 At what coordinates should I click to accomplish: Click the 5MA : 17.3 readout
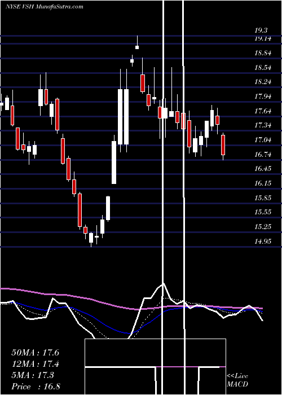(x=33, y=375)
